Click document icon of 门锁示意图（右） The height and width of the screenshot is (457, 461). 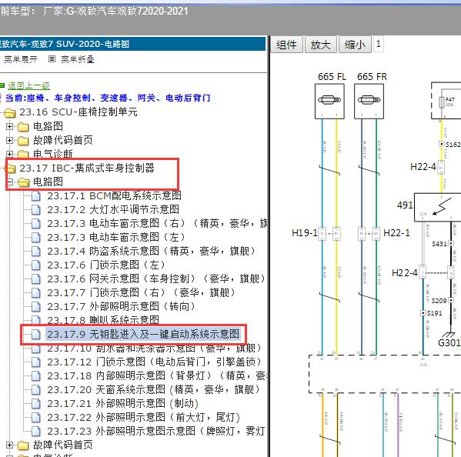click(x=36, y=292)
